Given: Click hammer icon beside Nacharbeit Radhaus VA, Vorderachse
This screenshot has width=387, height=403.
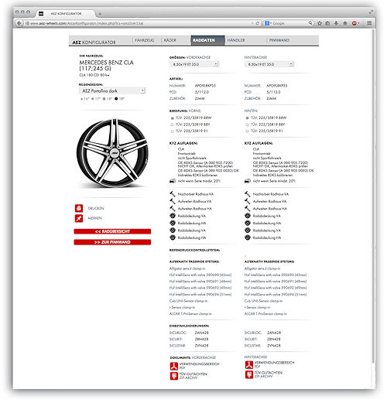Looking at the screenshot, I should click(173, 193).
